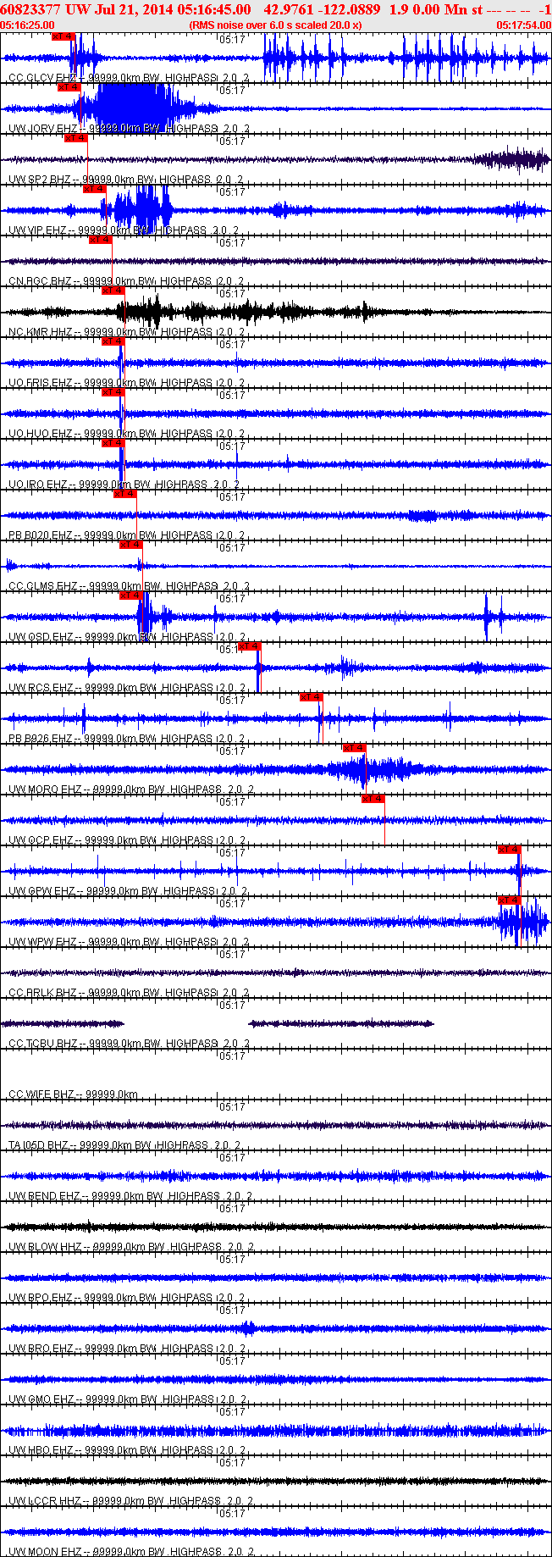Viewport: 552px width, 1557px height.
Task: Click the RMS noise scaling note
Action: pyautogui.click(x=276, y=25)
